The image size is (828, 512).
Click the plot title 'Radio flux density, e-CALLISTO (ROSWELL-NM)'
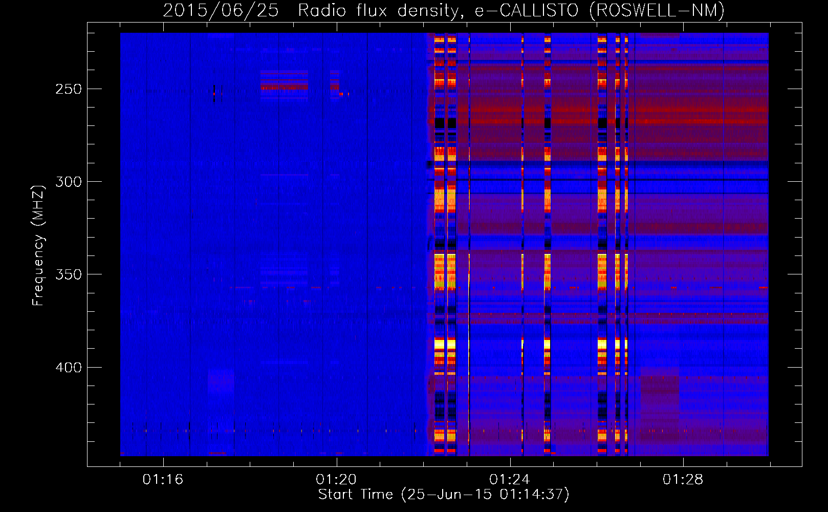pyautogui.click(x=511, y=10)
